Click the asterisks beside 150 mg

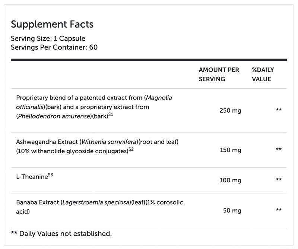tap(279, 149)
